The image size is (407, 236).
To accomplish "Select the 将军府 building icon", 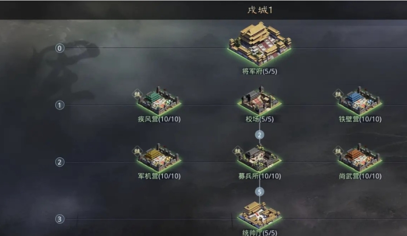I will (x=260, y=44).
